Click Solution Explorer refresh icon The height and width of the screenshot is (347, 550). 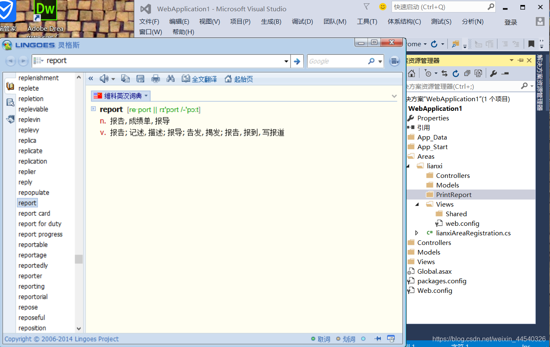[x=456, y=74]
